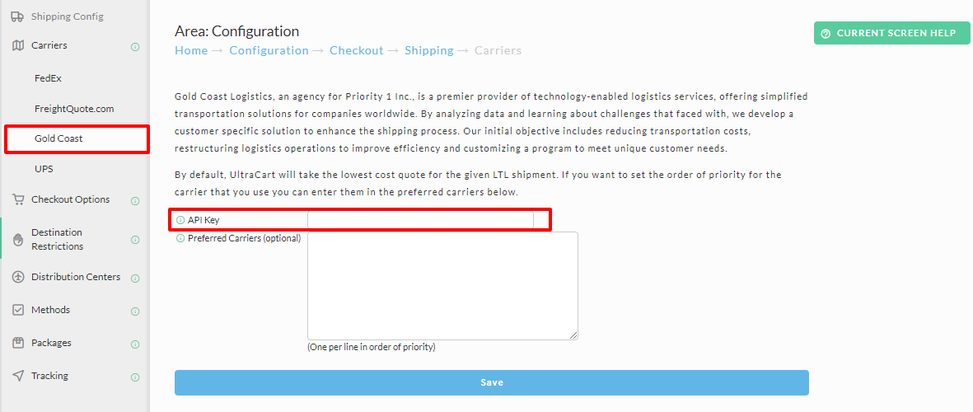Click the Destination Restrictions hand icon
973x412 pixels.
18,239
